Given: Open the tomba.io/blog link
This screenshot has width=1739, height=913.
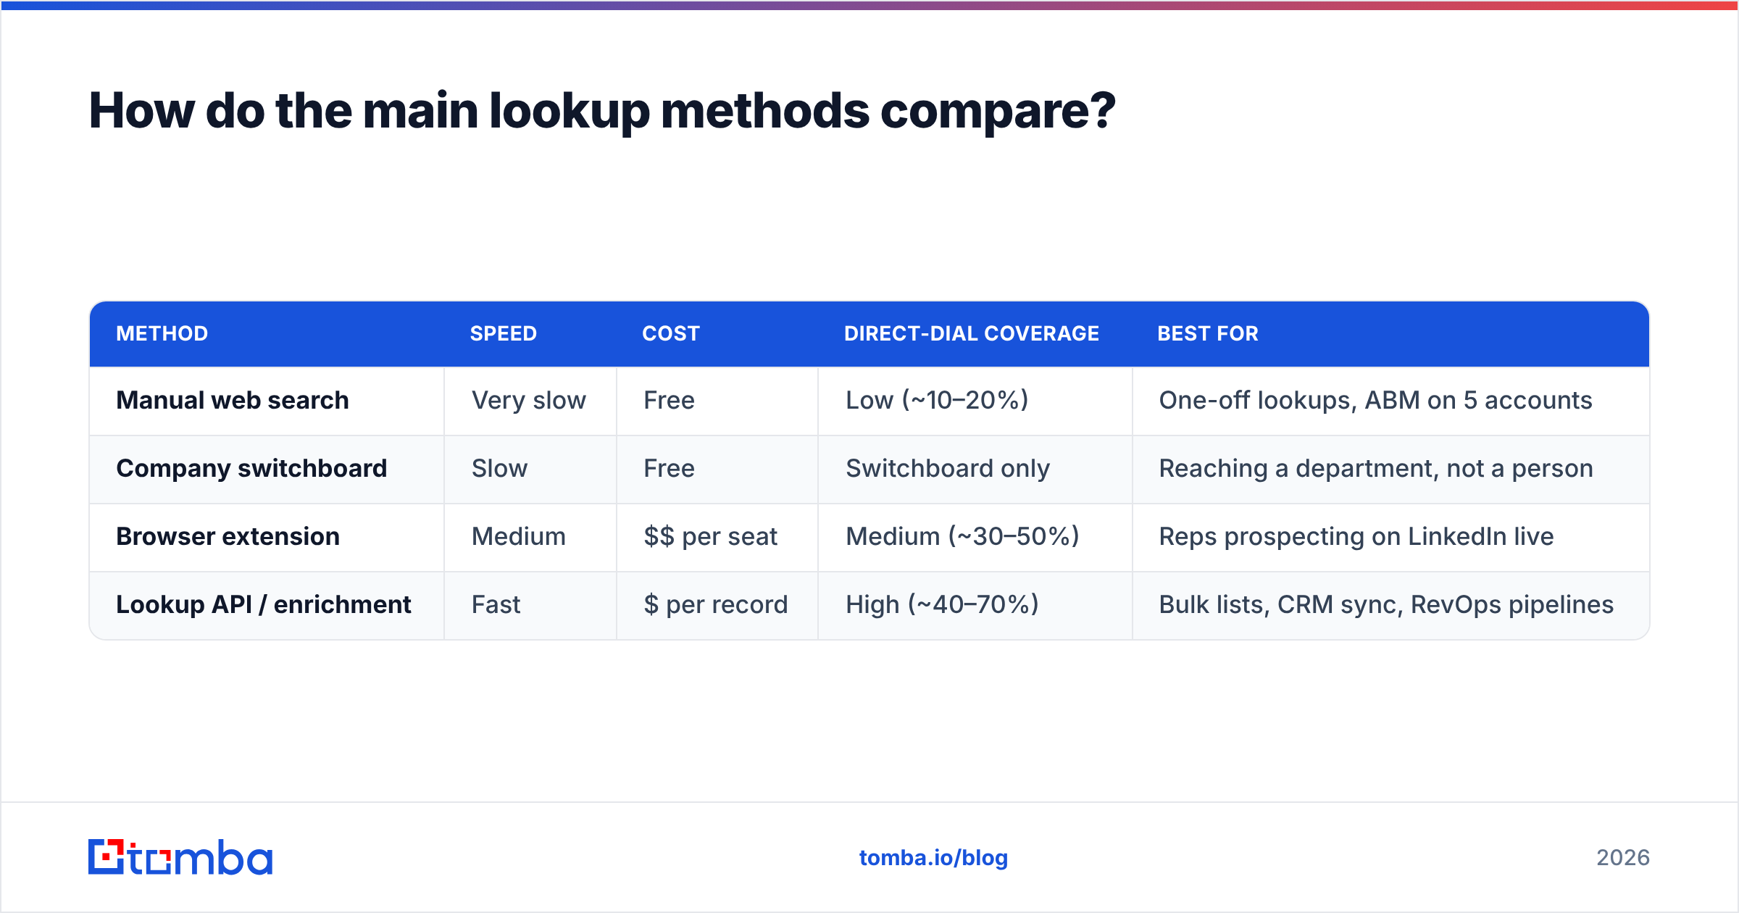Looking at the screenshot, I should (x=933, y=858).
